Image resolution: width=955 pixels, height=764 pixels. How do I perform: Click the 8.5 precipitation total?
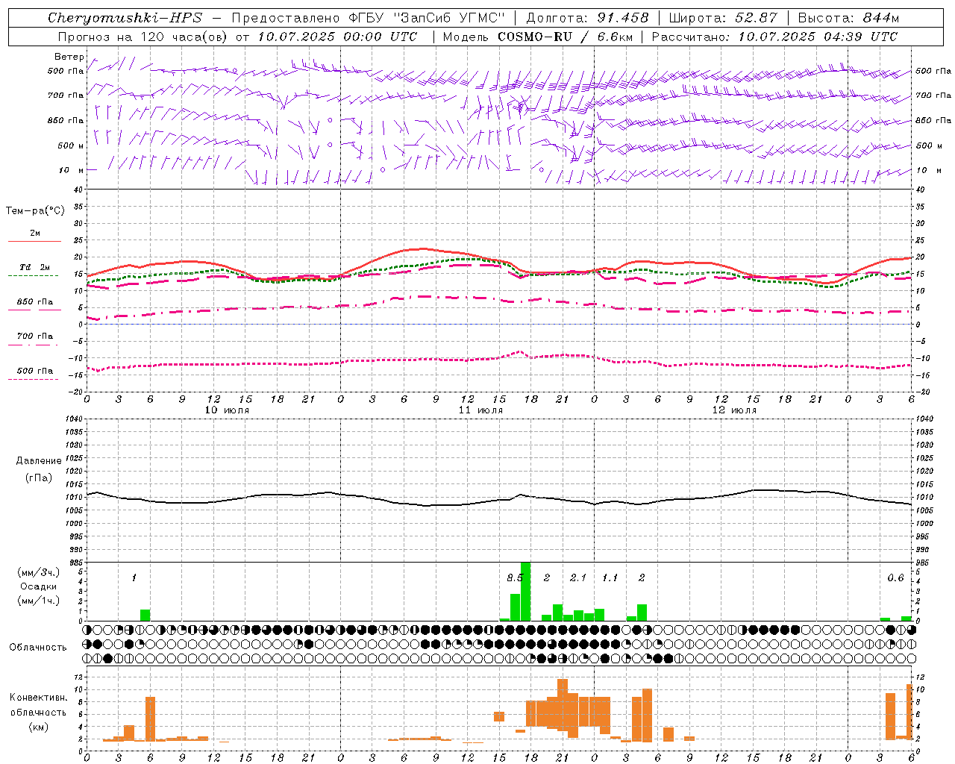coord(515,578)
